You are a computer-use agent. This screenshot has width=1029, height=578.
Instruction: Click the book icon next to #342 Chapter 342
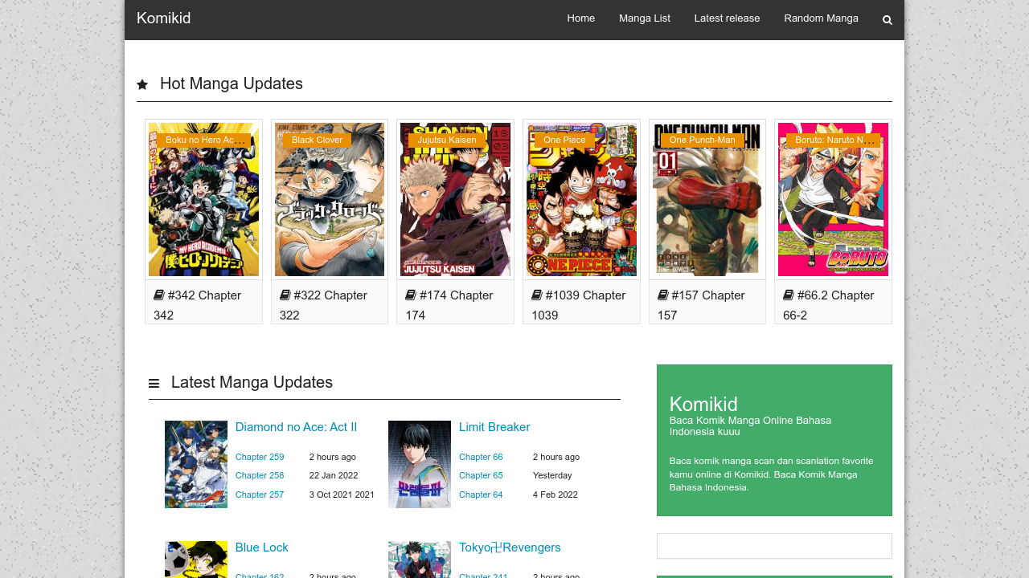coord(159,295)
